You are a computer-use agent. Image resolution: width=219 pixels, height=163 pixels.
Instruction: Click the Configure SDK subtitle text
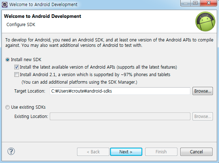21,25
